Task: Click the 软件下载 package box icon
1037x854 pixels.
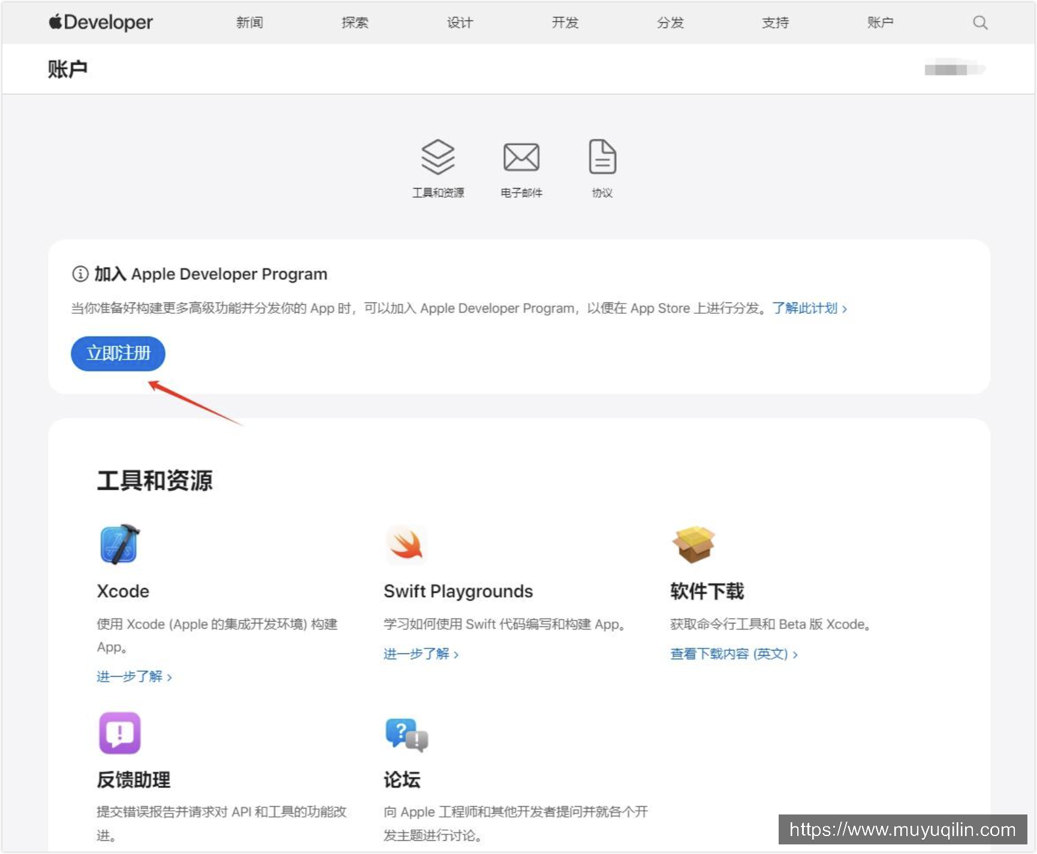Action: coord(694,544)
